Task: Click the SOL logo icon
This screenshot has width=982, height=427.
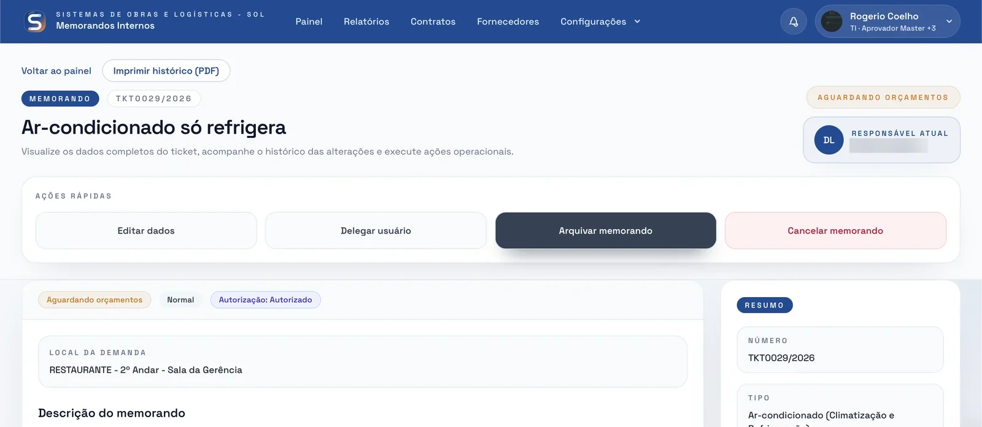Action: coord(35,21)
